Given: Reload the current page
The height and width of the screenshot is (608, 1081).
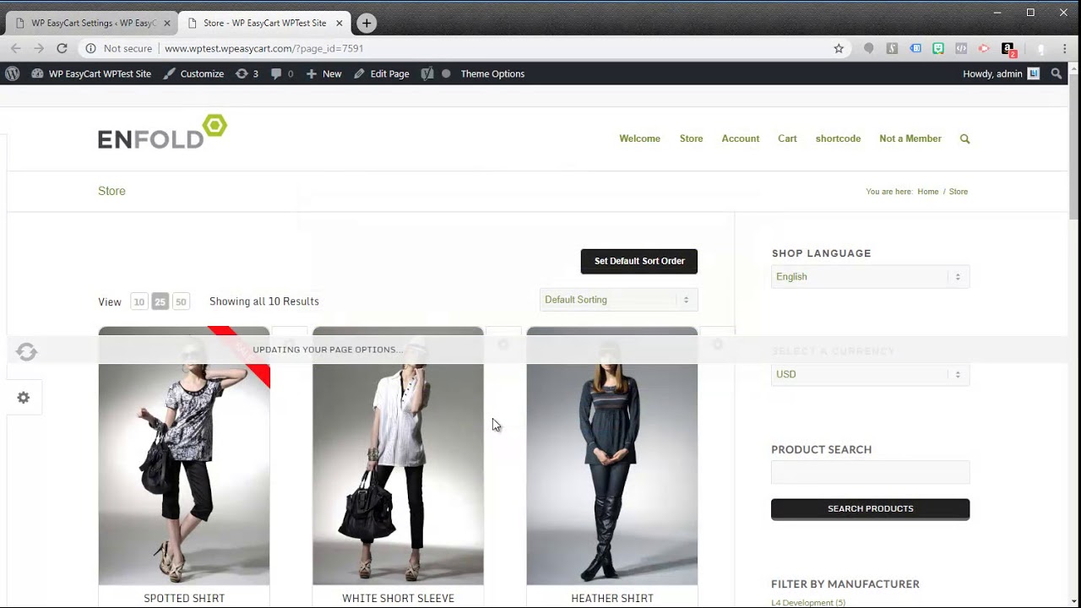Looking at the screenshot, I should pos(62,48).
